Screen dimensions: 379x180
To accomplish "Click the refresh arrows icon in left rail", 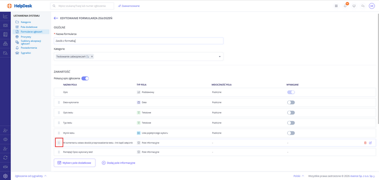I will tap(5, 157).
